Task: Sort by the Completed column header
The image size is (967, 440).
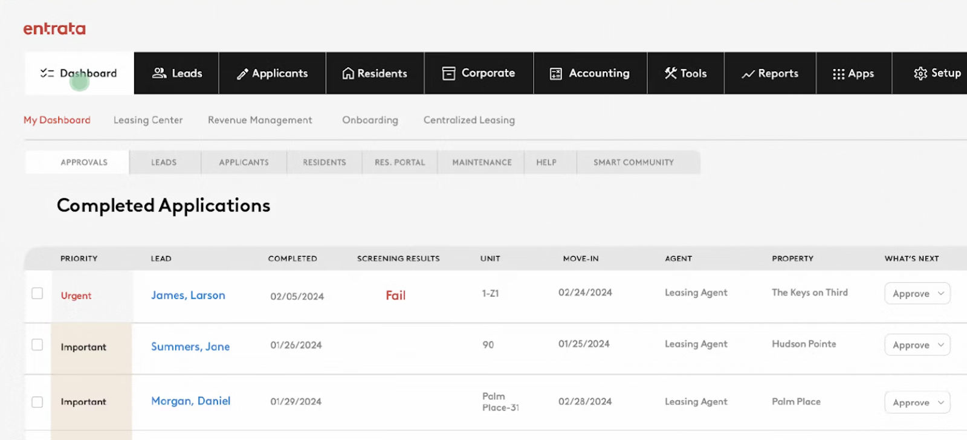Action: 293,259
